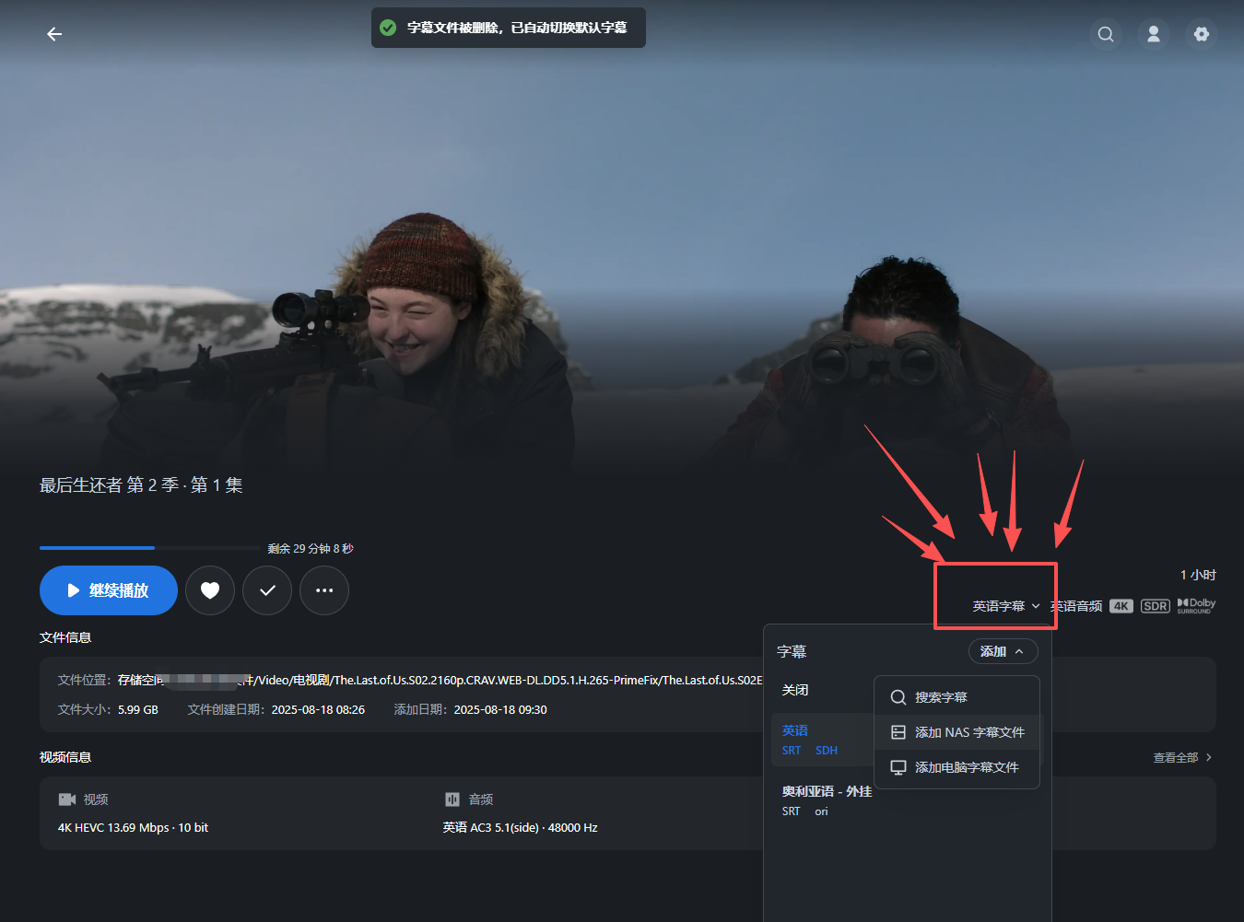Click the 4K badge

pyautogui.click(x=1121, y=606)
